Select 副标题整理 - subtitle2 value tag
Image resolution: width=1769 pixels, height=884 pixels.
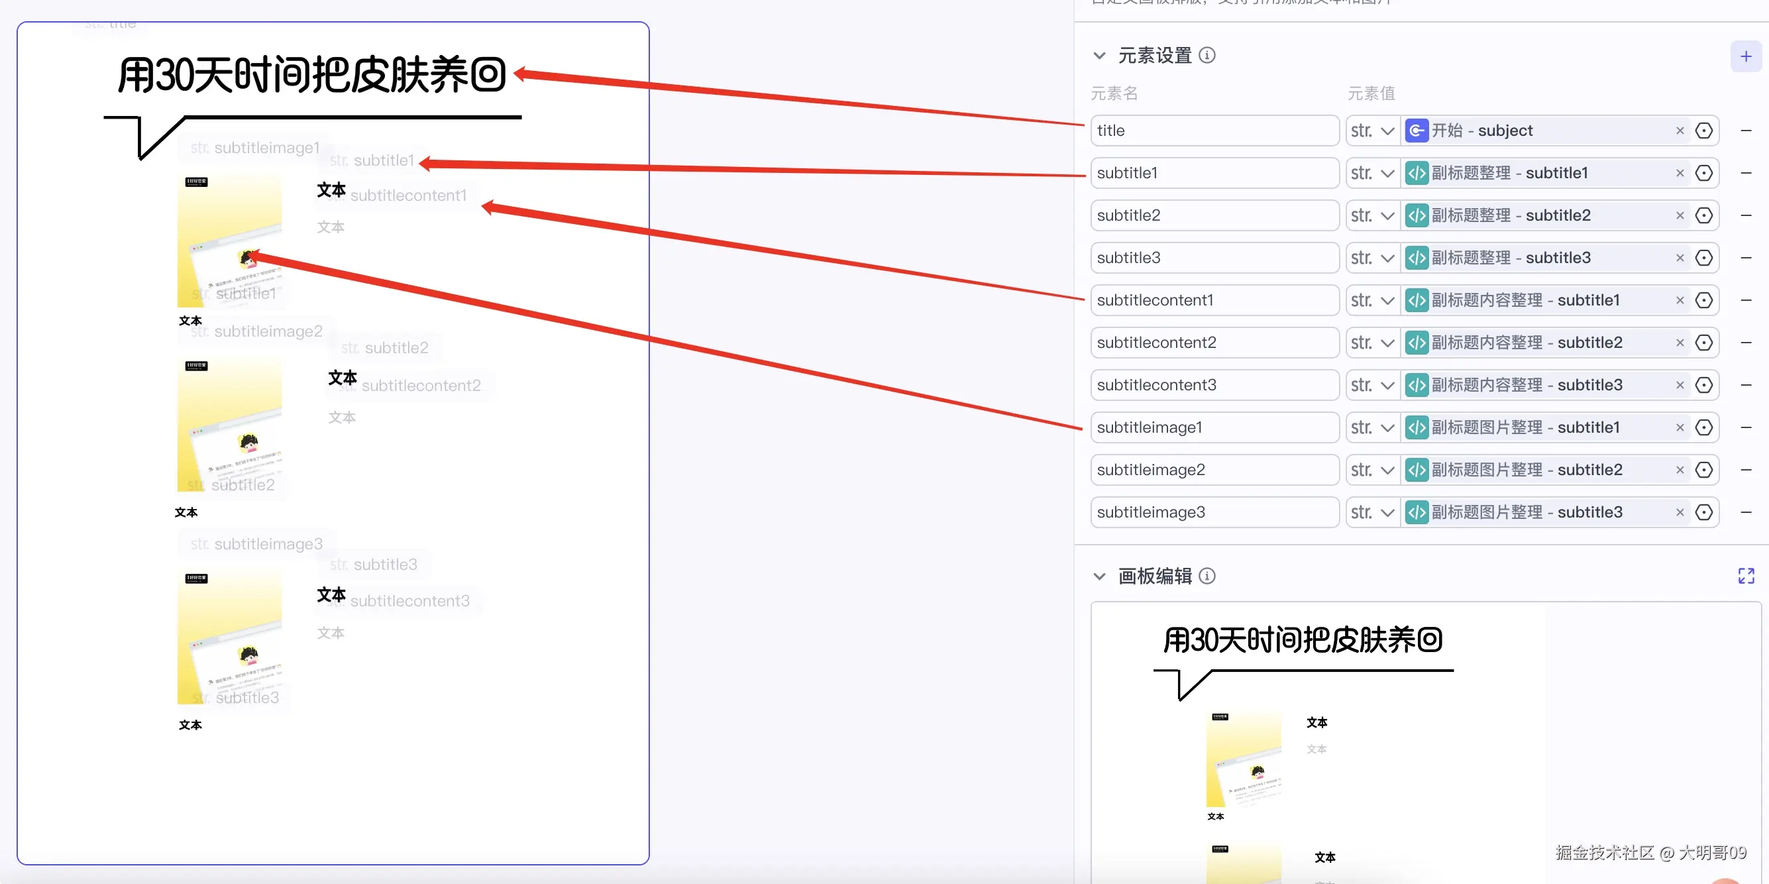[1510, 215]
